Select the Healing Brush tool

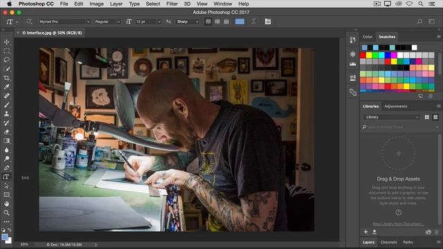(x=6, y=95)
